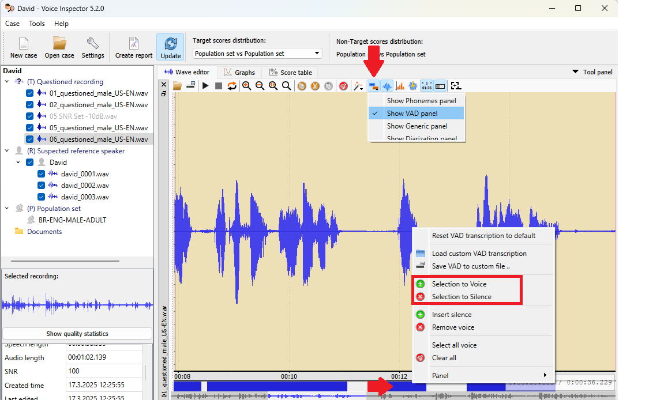Collapse the Questioned recording tree node
The image size is (664, 400).
click(x=7, y=81)
